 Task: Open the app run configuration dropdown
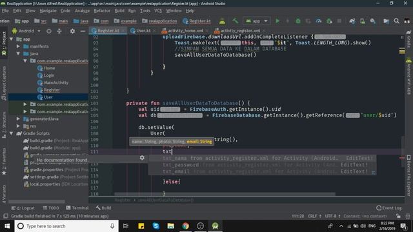[x=257, y=21]
